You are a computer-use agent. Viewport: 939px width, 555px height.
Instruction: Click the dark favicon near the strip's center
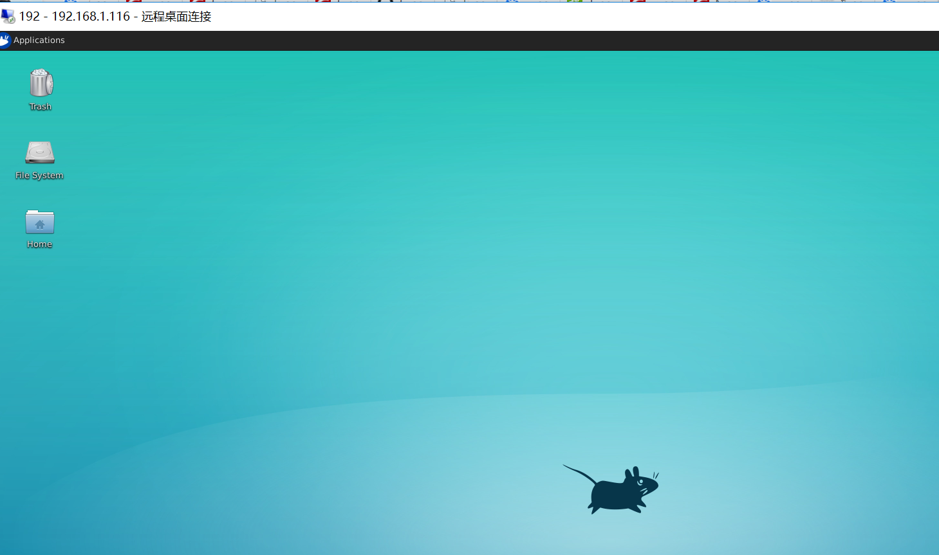click(386, 3)
